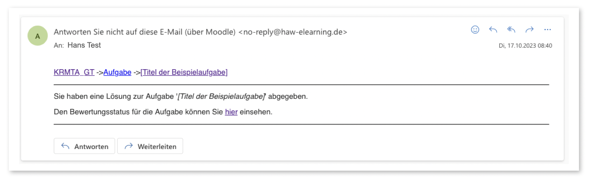Viewport: 590px width, 183px height.
Task: Click the forward arrow icon in header
Action: (x=529, y=30)
